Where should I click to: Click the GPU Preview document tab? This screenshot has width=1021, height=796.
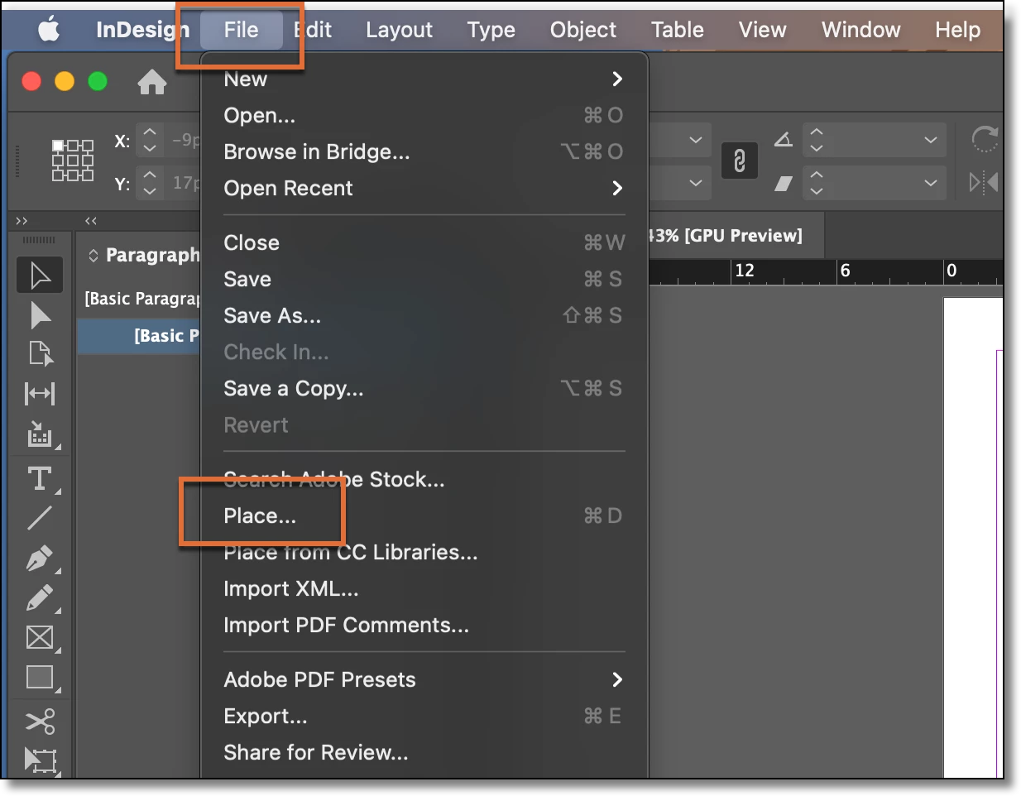(x=736, y=236)
